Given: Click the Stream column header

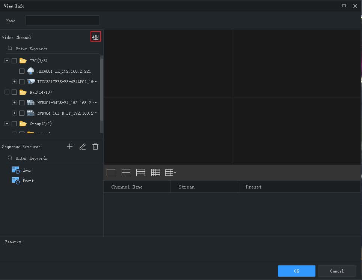Looking at the screenshot, I should coord(204,187).
